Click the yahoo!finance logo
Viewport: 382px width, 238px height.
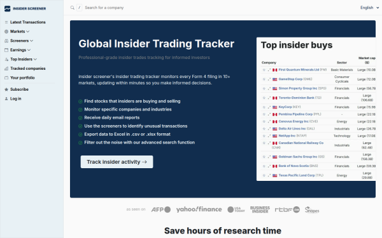(199, 209)
